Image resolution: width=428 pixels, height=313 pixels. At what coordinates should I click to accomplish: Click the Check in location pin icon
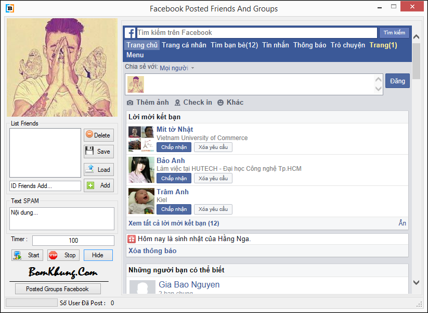[177, 103]
